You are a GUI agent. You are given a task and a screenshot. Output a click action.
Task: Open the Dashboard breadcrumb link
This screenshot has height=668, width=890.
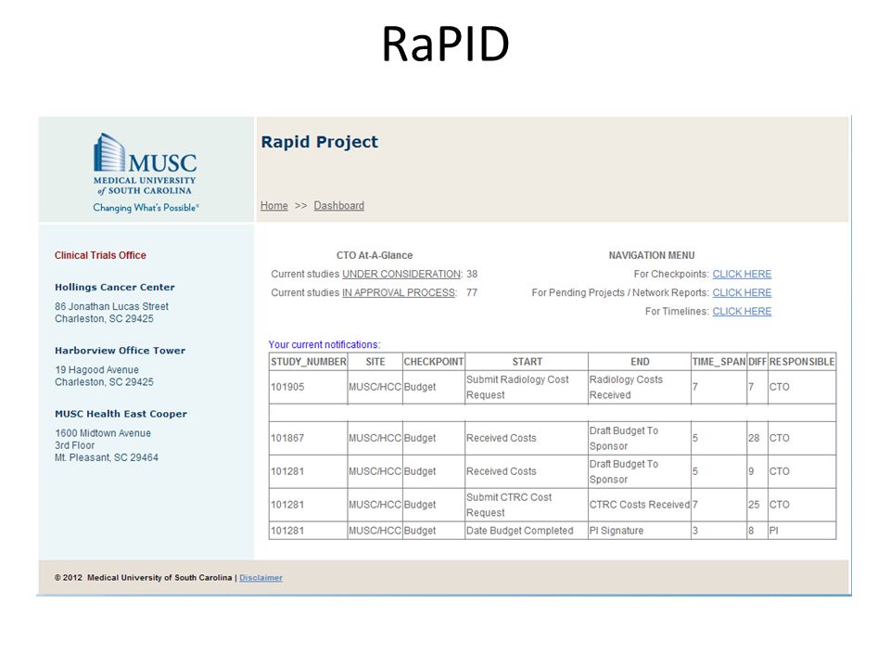click(339, 206)
